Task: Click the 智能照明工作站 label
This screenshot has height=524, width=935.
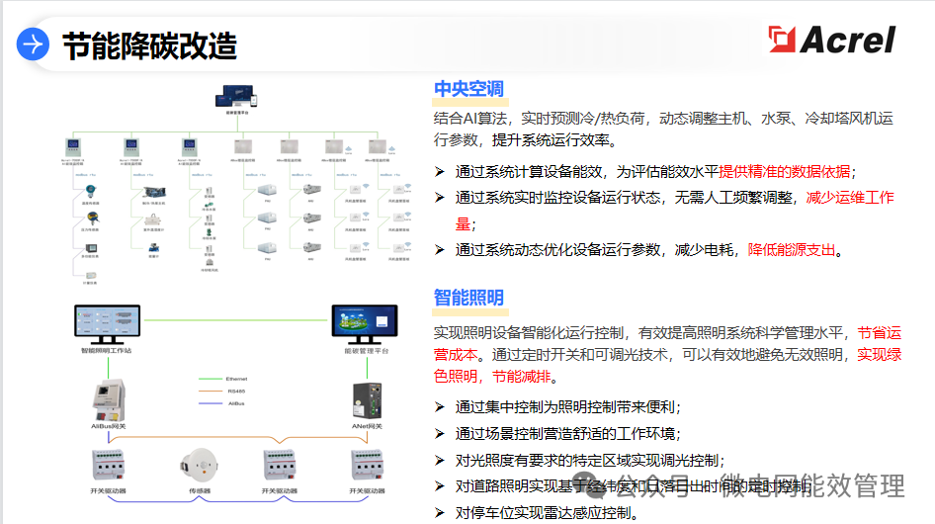Action: tap(106, 350)
